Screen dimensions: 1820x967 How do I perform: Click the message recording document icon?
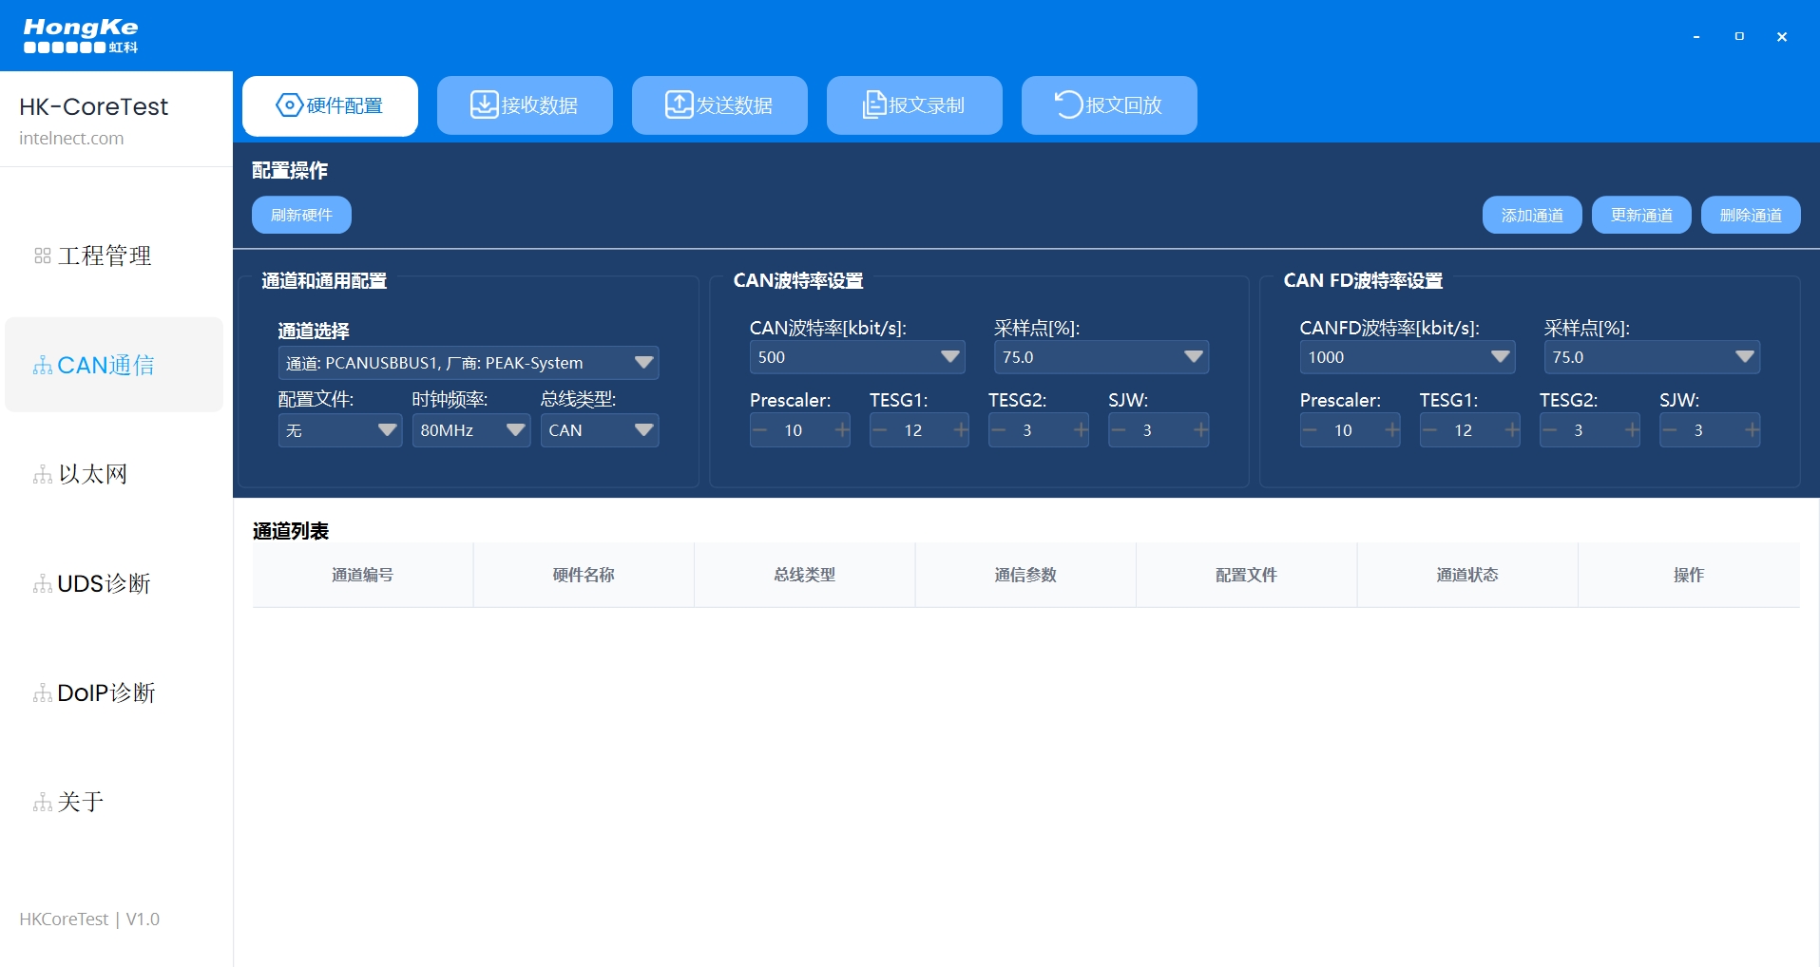point(873,104)
